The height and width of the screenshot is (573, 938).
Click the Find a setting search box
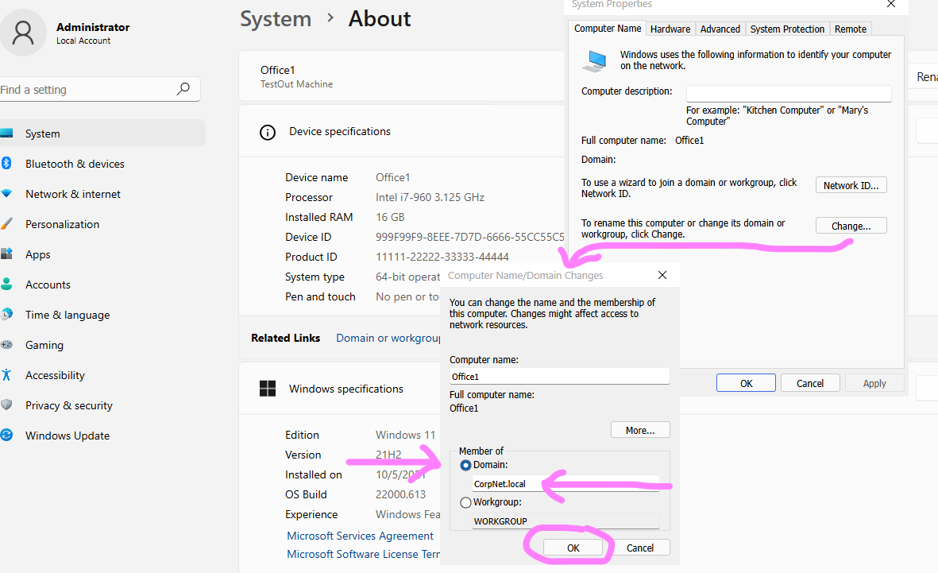coord(99,89)
